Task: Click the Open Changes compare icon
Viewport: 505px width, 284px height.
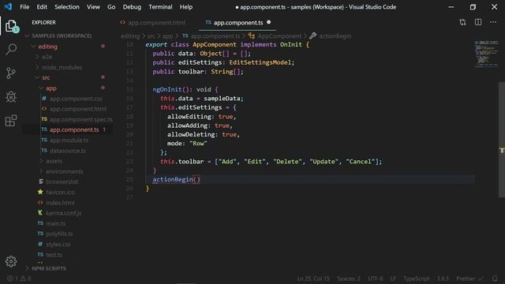Action: tap(462, 22)
